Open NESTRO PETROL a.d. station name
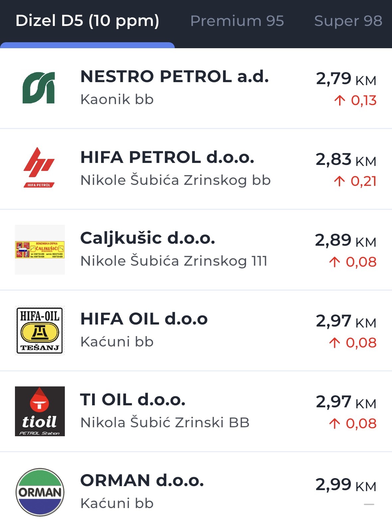The image size is (392, 529). (x=175, y=76)
